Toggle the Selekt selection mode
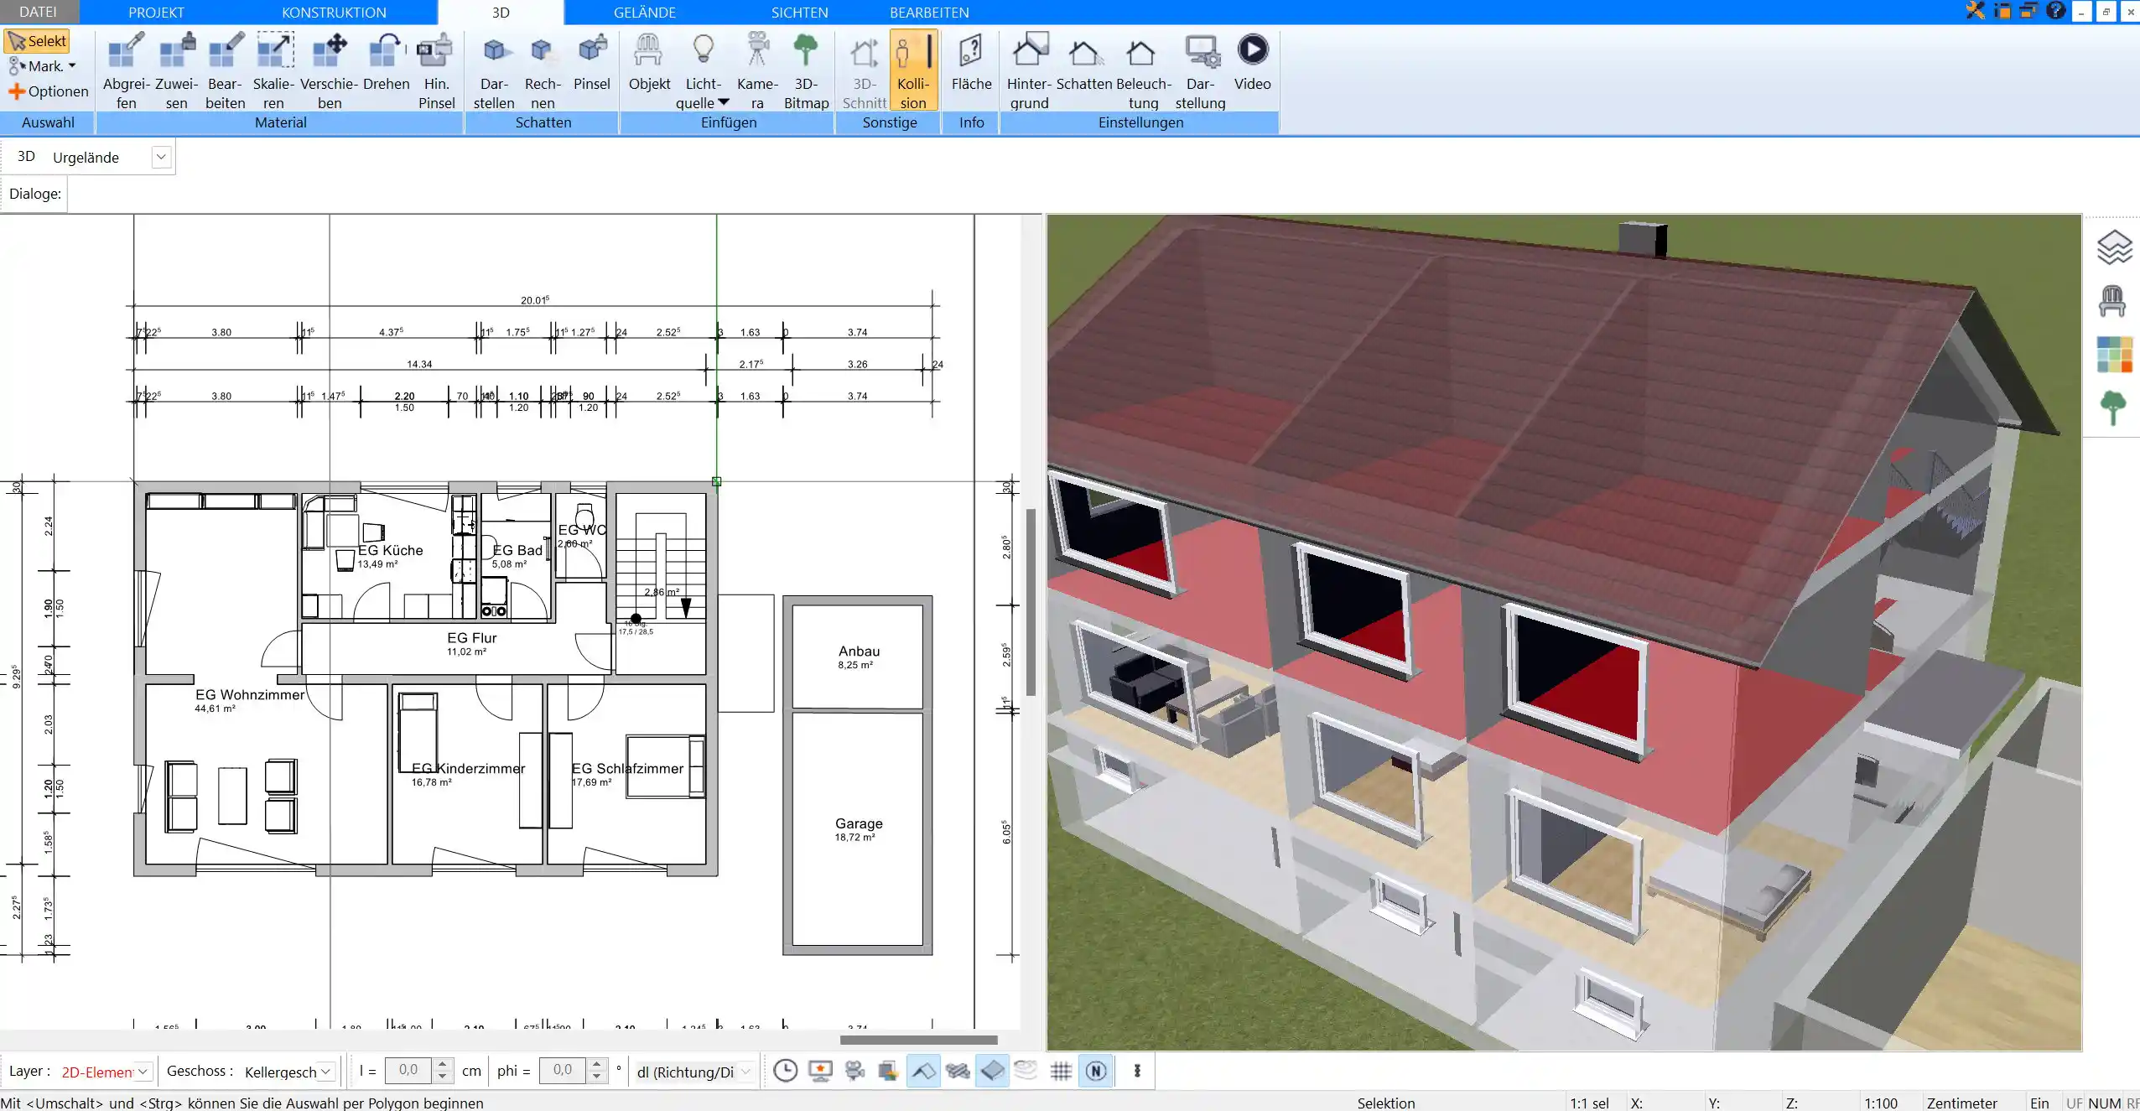 tap(37, 41)
